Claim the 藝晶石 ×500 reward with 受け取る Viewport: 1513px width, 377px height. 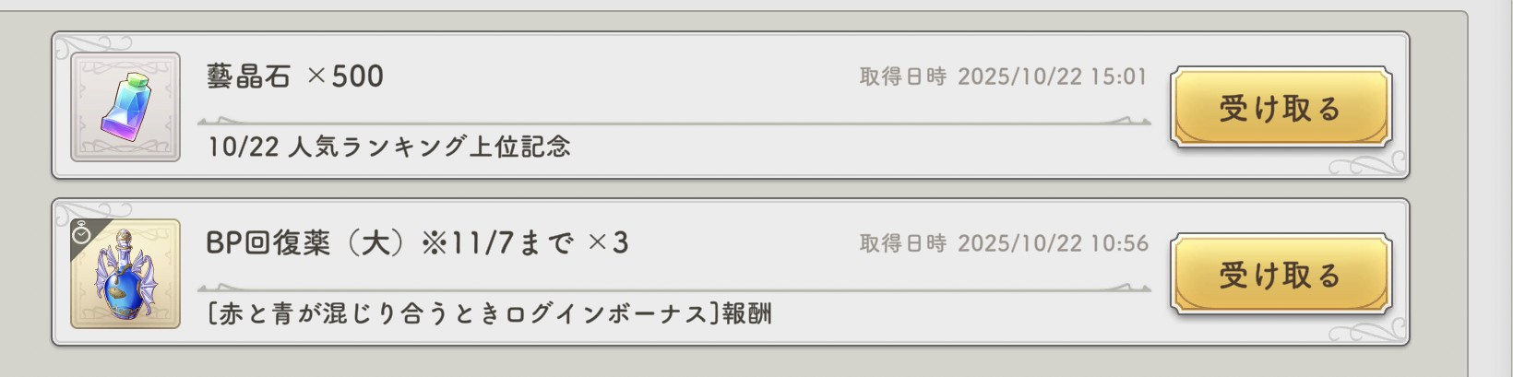coord(1280,108)
